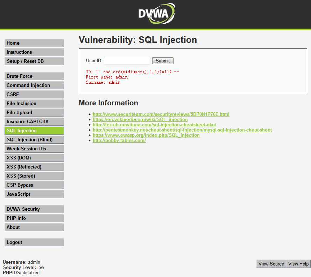Open the About page
This screenshot has height=277, width=311.
coord(34,227)
